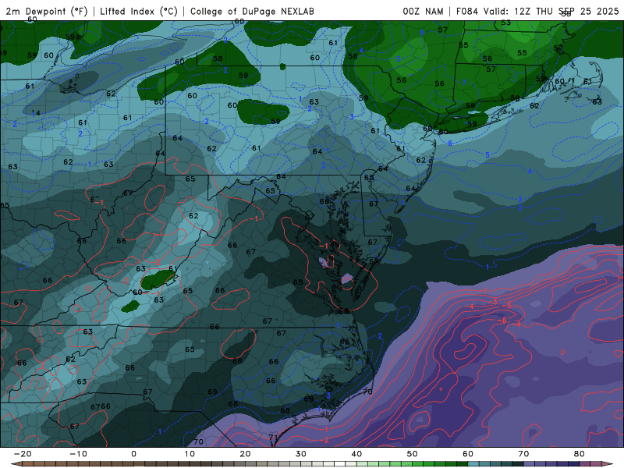Viewport: 624px width, 468px height.
Task: Click the "30" colorbar tick label
Action: click(x=301, y=454)
